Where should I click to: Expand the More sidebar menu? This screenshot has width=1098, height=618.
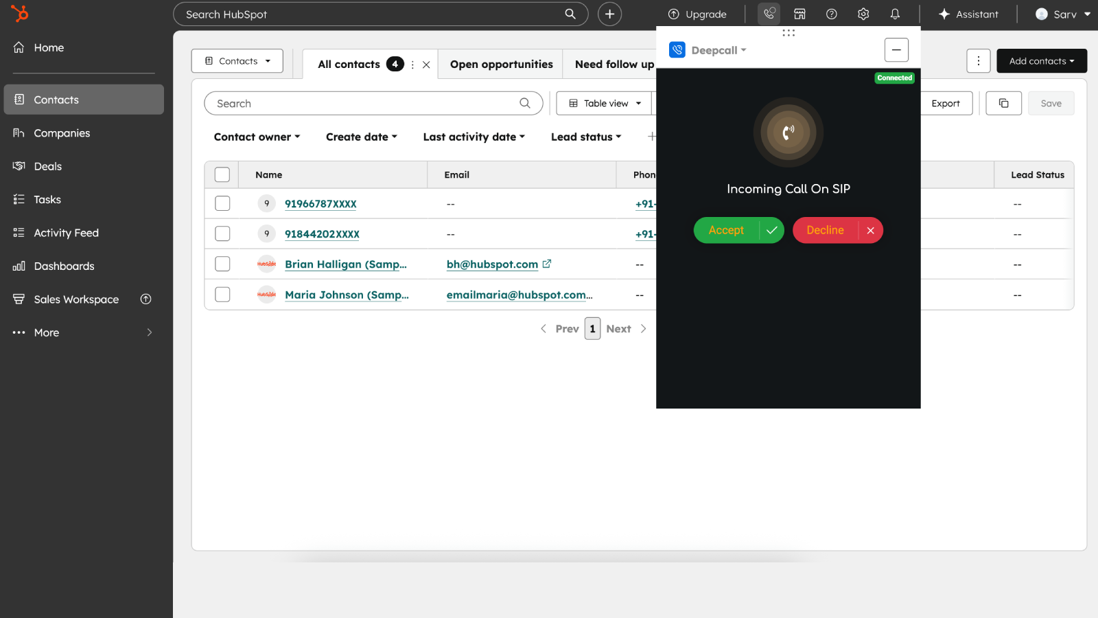[84, 332]
